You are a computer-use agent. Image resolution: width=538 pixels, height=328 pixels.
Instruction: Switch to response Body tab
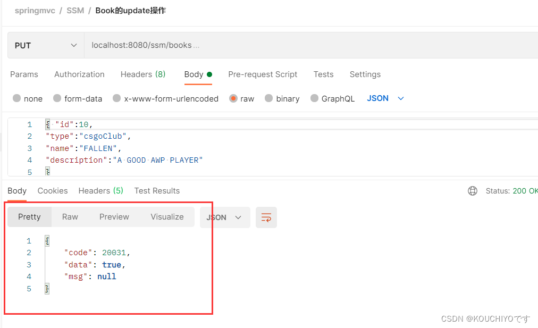(x=17, y=191)
